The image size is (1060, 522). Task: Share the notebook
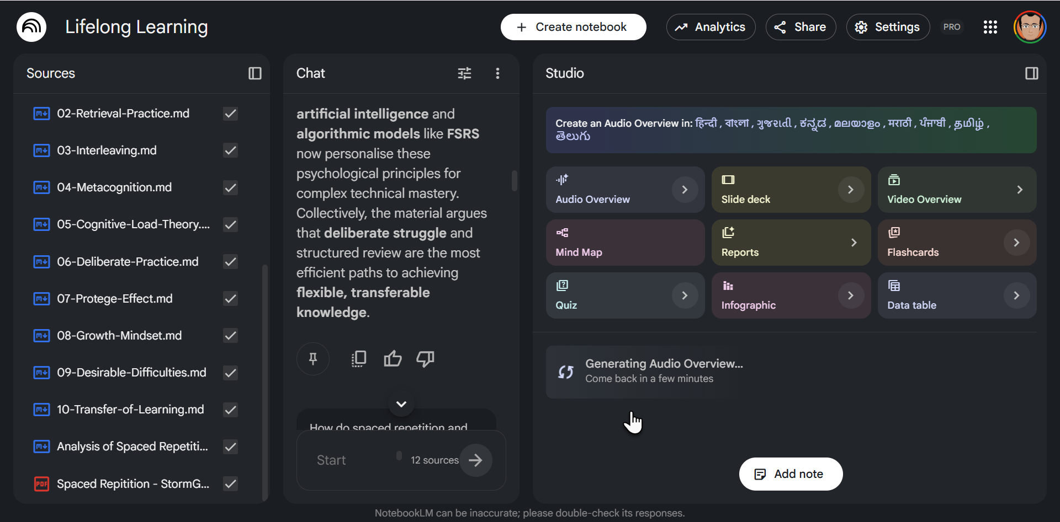[x=801, y=27]
